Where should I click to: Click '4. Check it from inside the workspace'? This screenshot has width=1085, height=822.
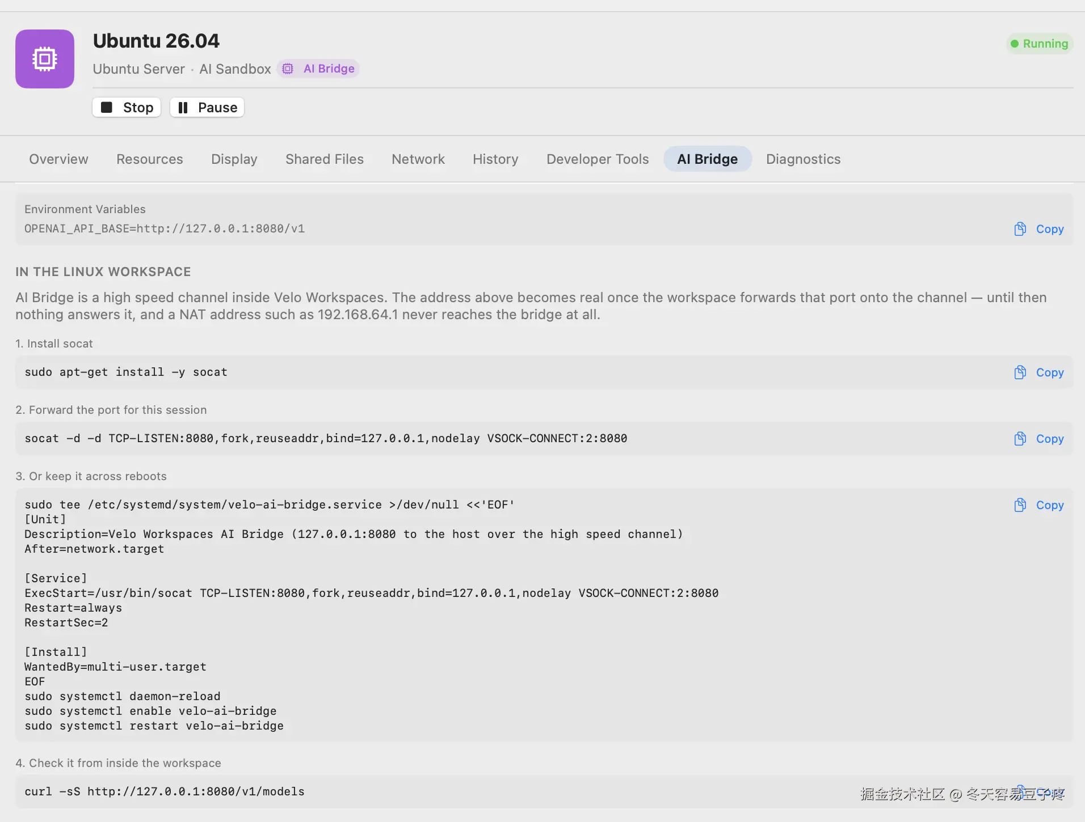pyautogui.click(x=118, y=763)
